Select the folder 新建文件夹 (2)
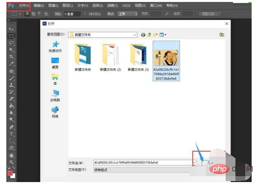The height and width of the screenshot is (185, 258). (110, 58)
